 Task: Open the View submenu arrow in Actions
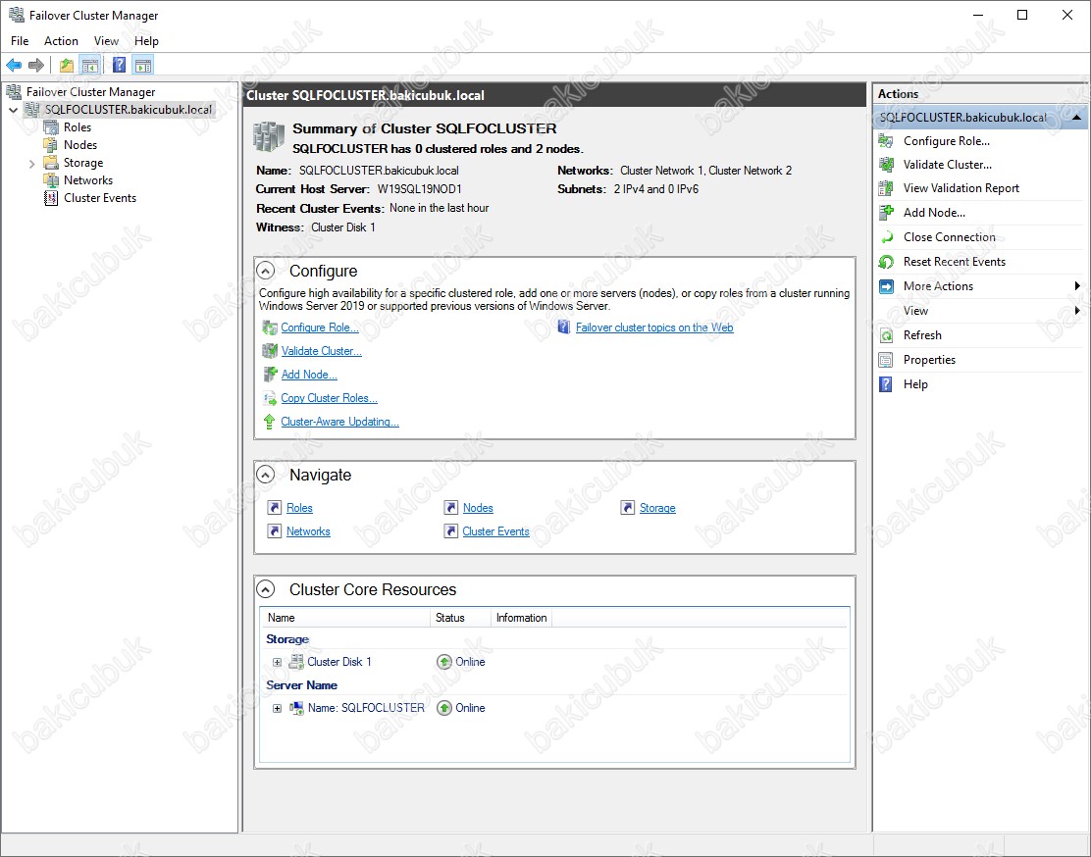1077,310
